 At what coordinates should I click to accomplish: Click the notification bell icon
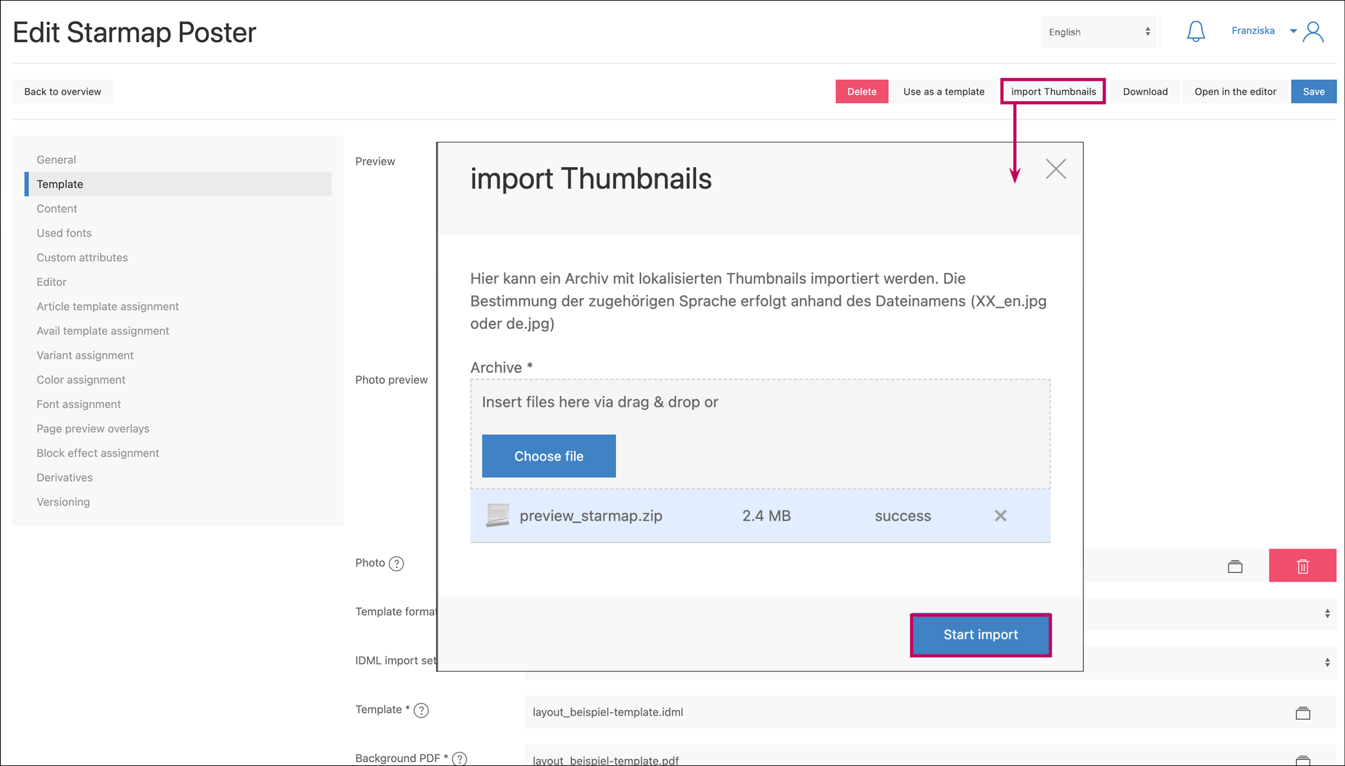(1195, 32)
